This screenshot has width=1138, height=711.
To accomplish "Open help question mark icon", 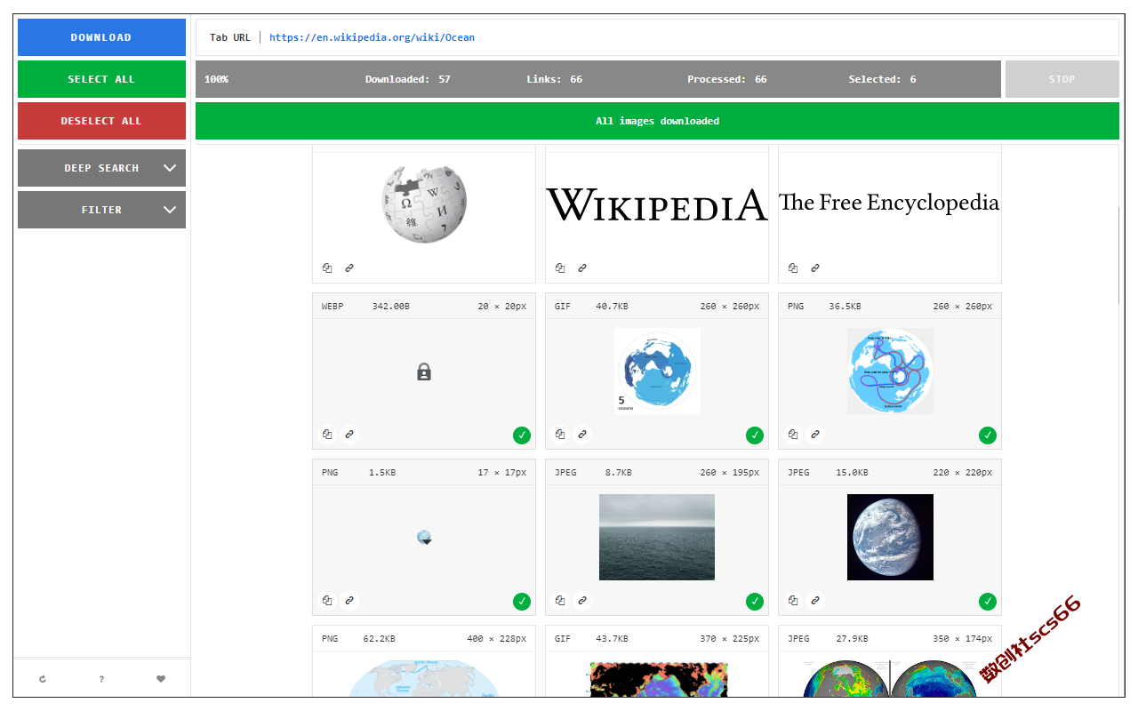I will [101, 679].
